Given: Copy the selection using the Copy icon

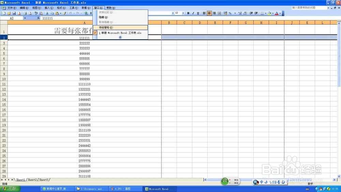Looking at the screenshot, I should point(52,13).
